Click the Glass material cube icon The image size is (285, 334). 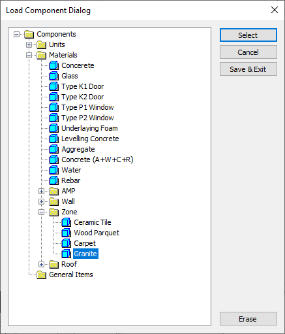pyautogui.click(x=53, y=76)
